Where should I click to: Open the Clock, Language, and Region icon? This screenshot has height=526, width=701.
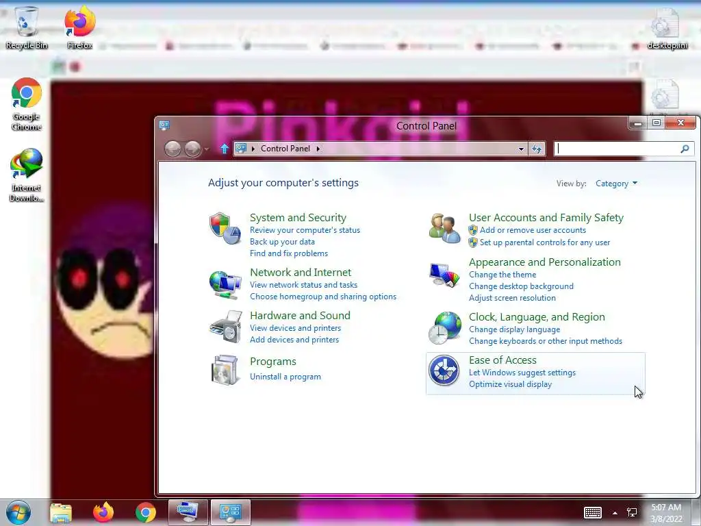tap(444, 328)
